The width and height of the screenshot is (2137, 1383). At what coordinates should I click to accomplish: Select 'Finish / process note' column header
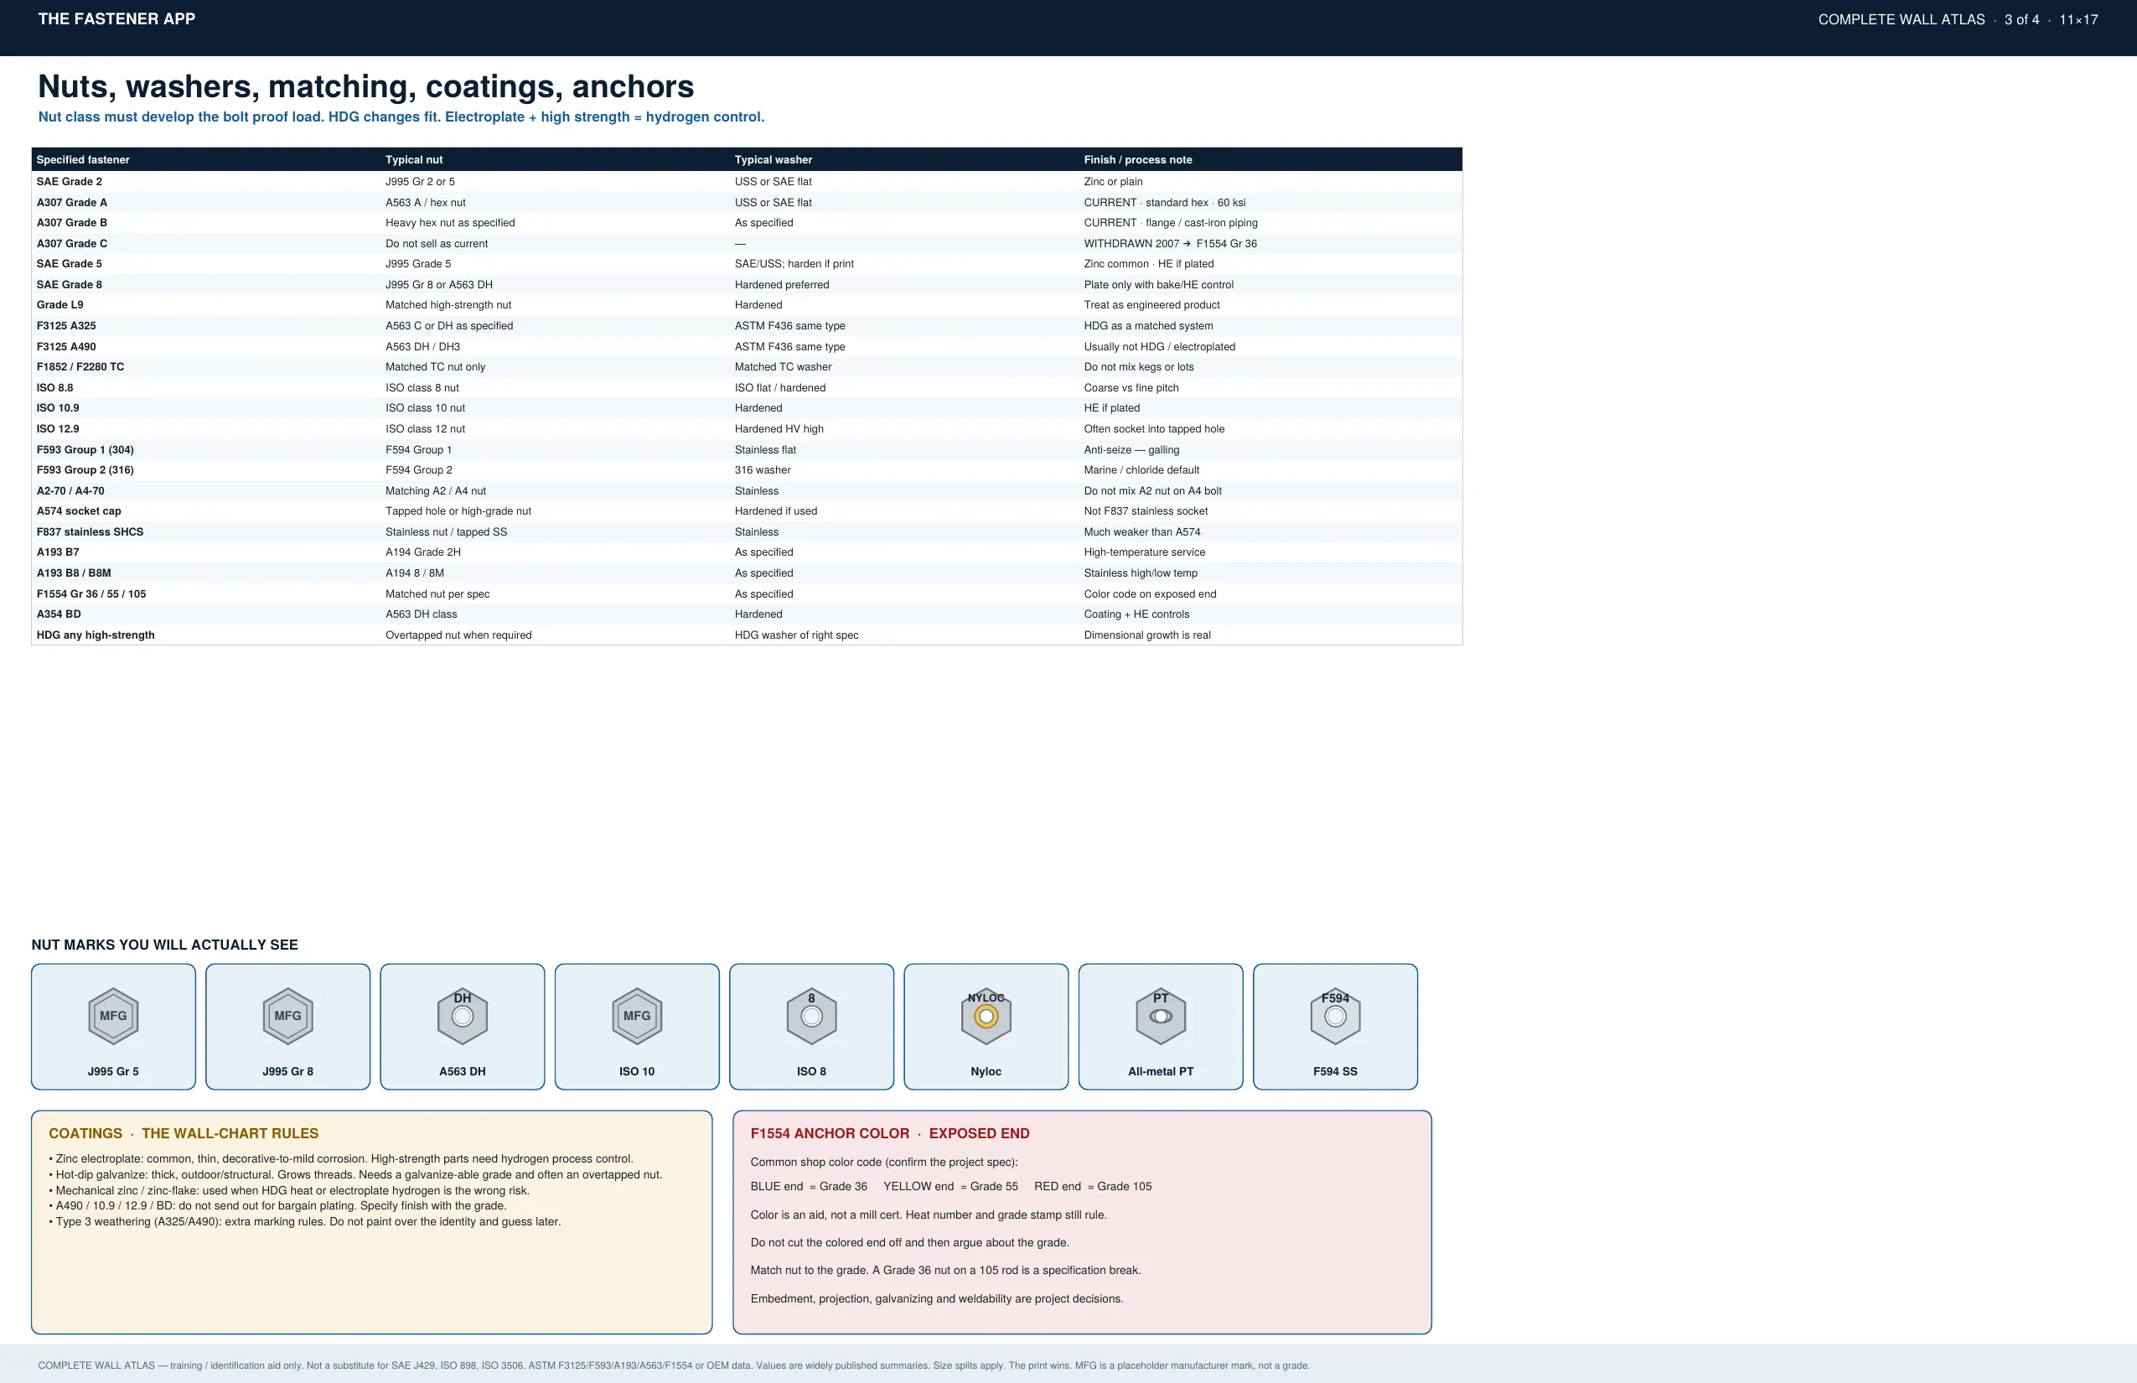point(1138,160)
